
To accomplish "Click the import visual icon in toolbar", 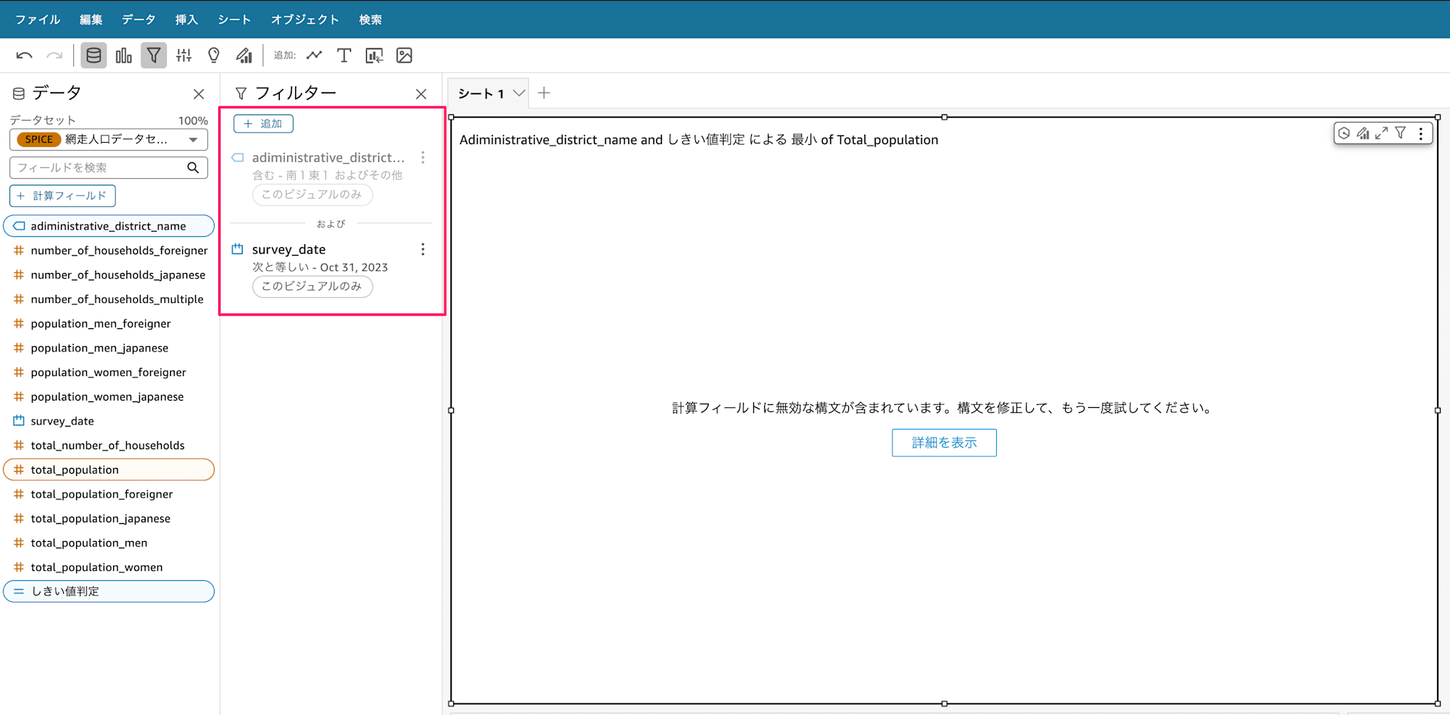I will pyautogui.click(x=374, y=56).
